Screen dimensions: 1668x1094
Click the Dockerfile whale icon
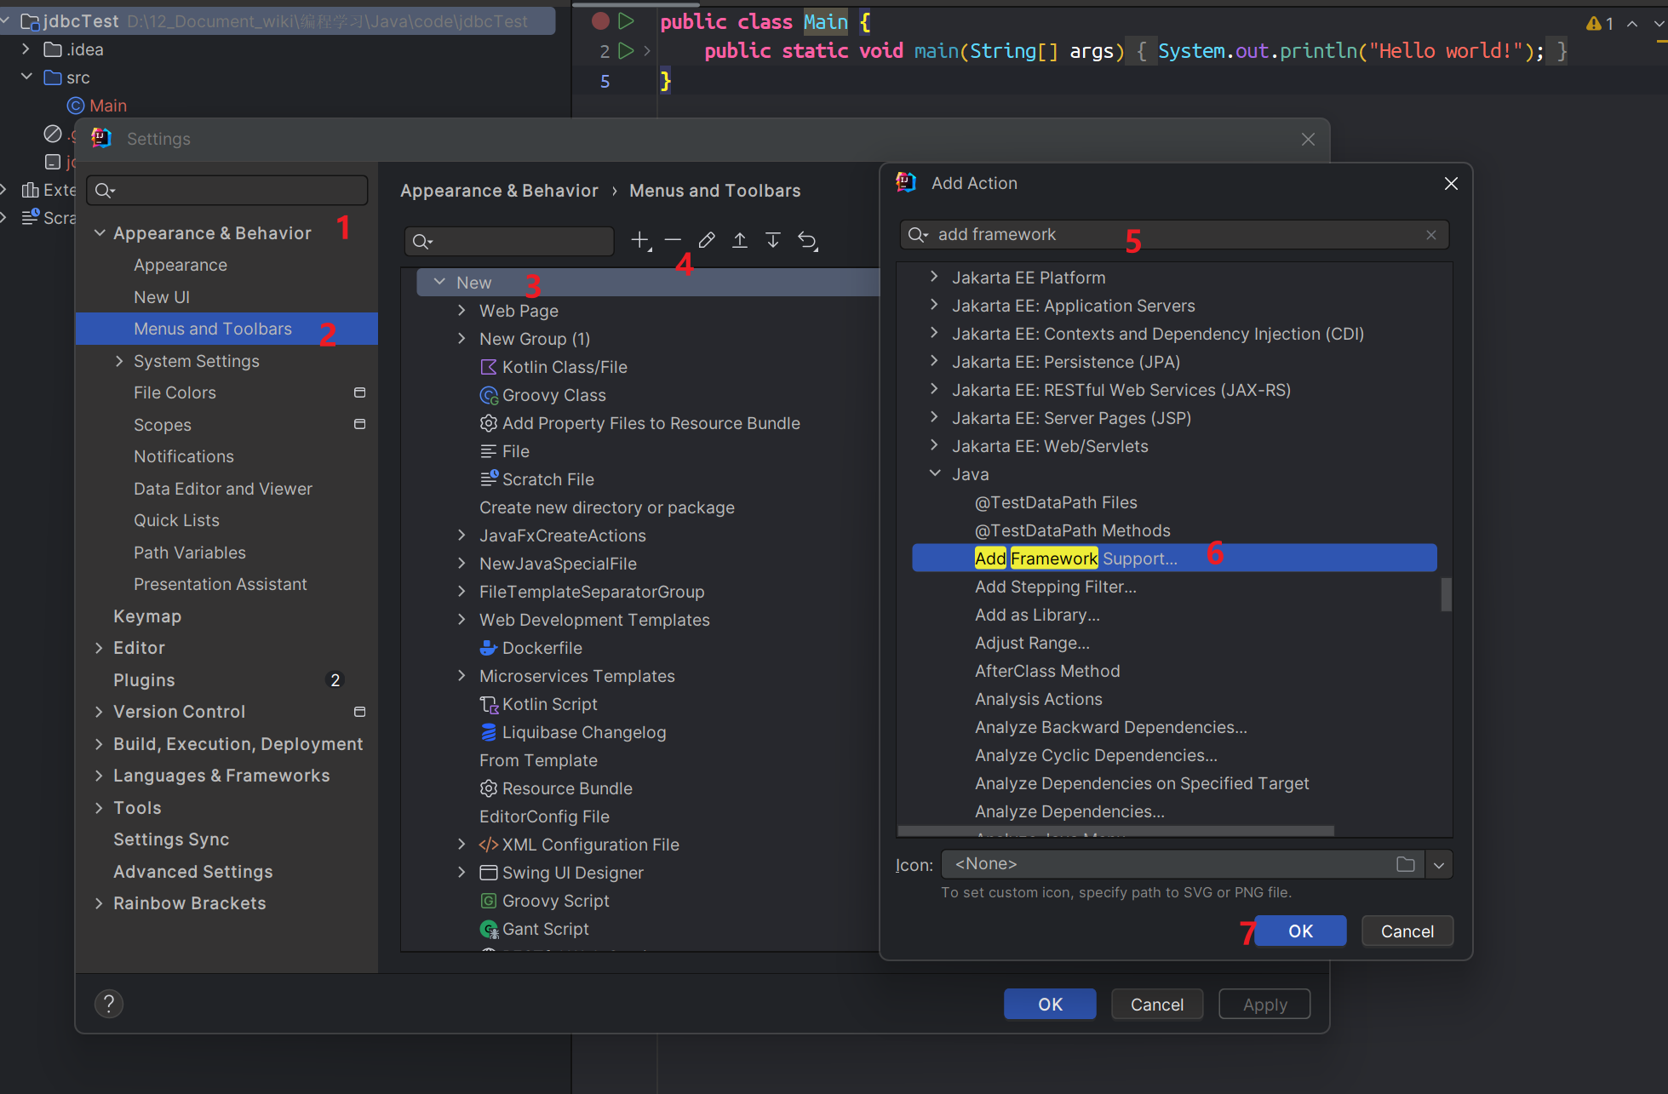tap(489, 648)
